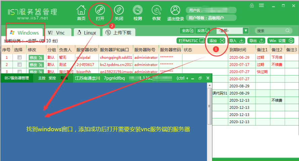The height and width of the screenshot is (161, 299).
Task: Click 修改 for row 3 bissnfhh
Action: click(x=36, y=71)
